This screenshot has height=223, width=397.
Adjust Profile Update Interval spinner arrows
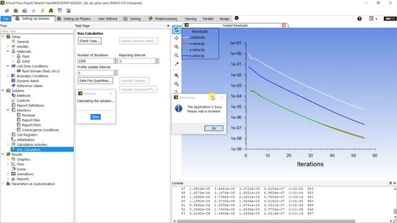pyautogui.click(x=115, y=73)
